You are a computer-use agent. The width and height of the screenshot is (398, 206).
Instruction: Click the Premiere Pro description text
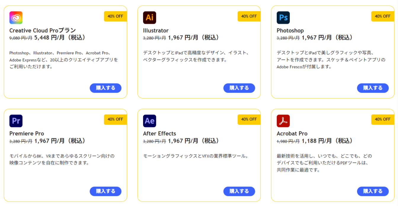pyautogui.click(x=62, y=159)
